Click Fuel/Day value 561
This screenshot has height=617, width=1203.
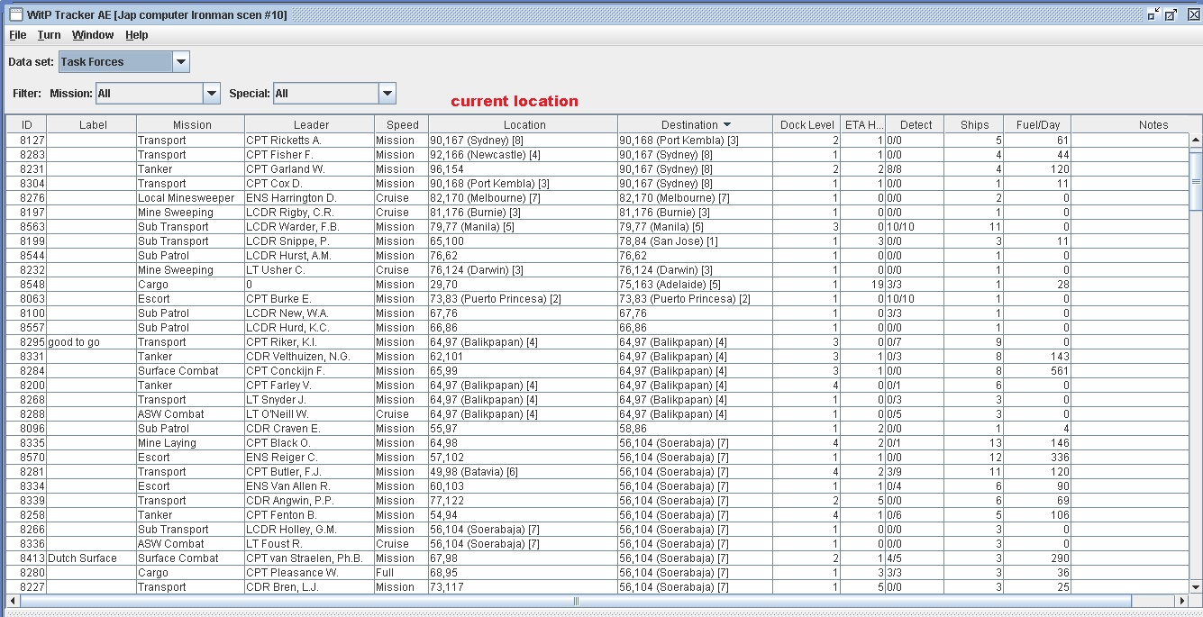(1037, 371)
